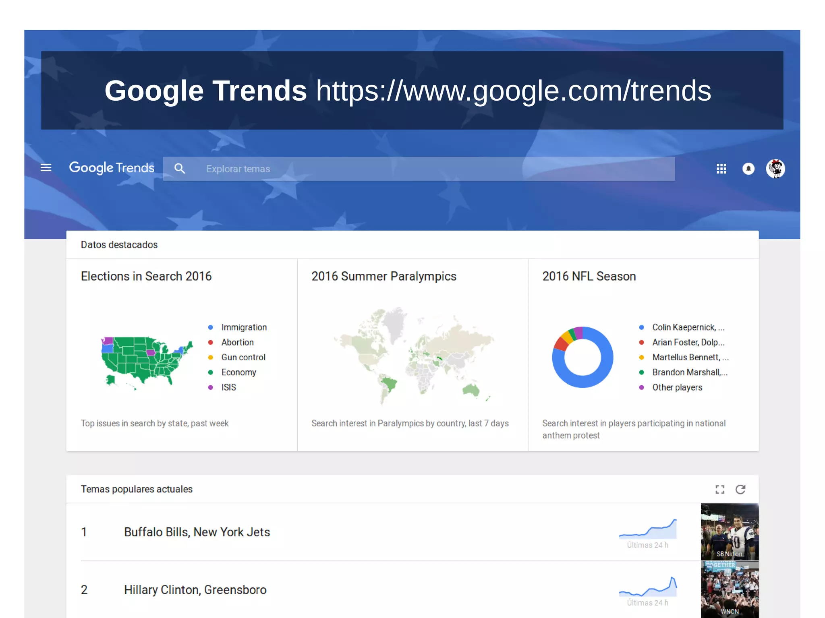Image resolution: width=825 pixels, height=618 pixels.
Task: Open the SB Nation thumbnail image
Action: coord(730,532)
